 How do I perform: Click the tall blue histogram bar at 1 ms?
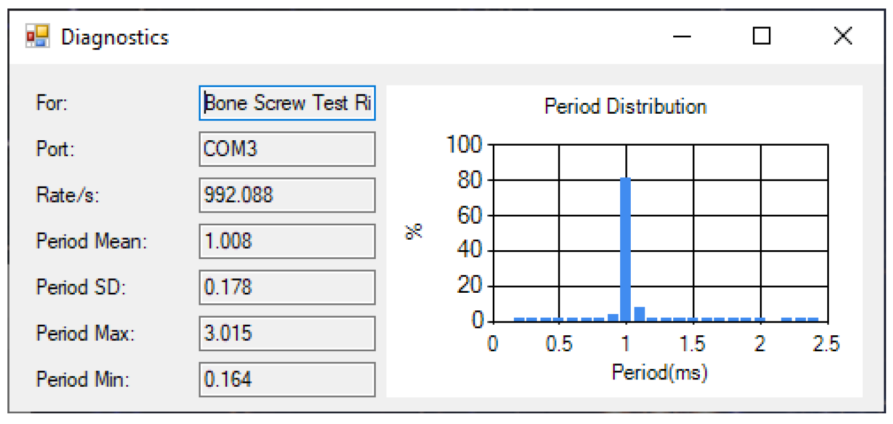tap(625, 250)
